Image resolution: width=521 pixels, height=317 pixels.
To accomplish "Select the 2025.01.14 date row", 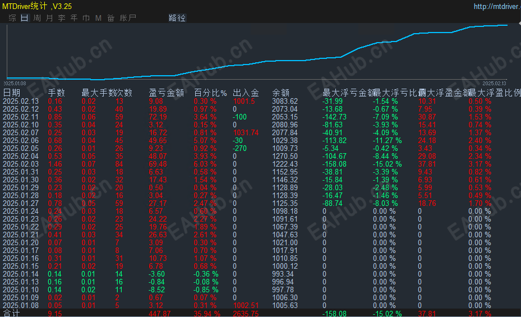I will tap(21, 274).
